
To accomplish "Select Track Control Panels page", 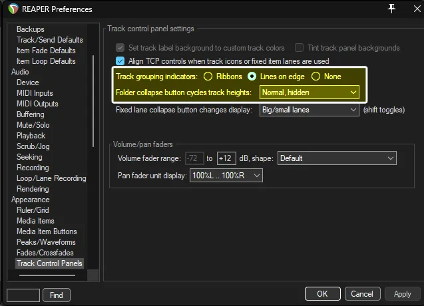I will (49, 263).
